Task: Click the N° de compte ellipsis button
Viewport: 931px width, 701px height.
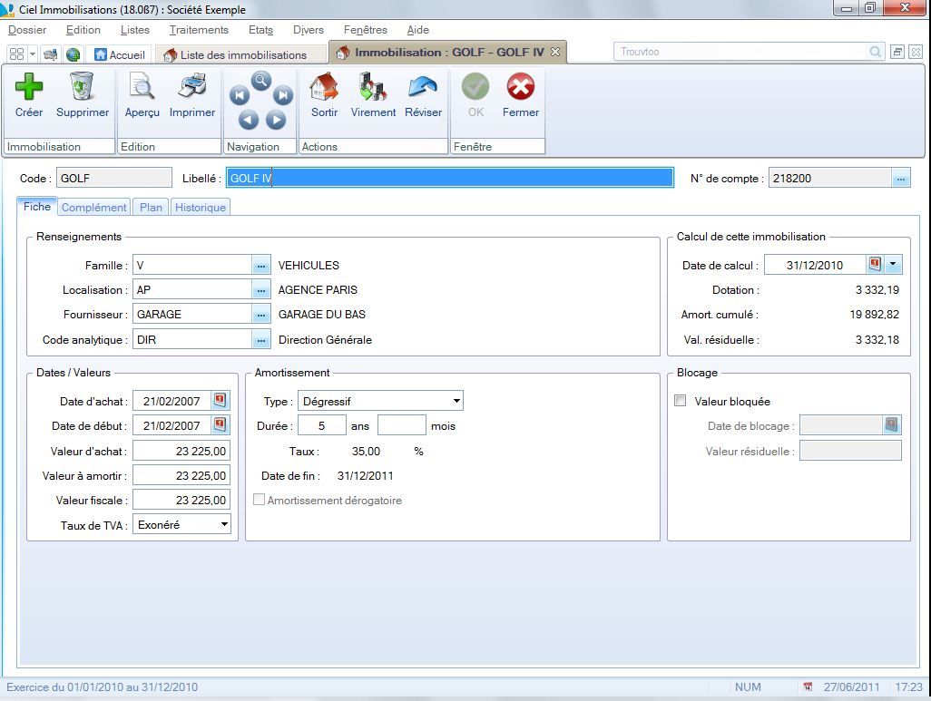Action: point(900,179)
